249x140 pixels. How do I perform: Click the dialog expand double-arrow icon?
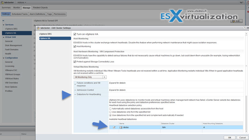(x=248, y=28)
